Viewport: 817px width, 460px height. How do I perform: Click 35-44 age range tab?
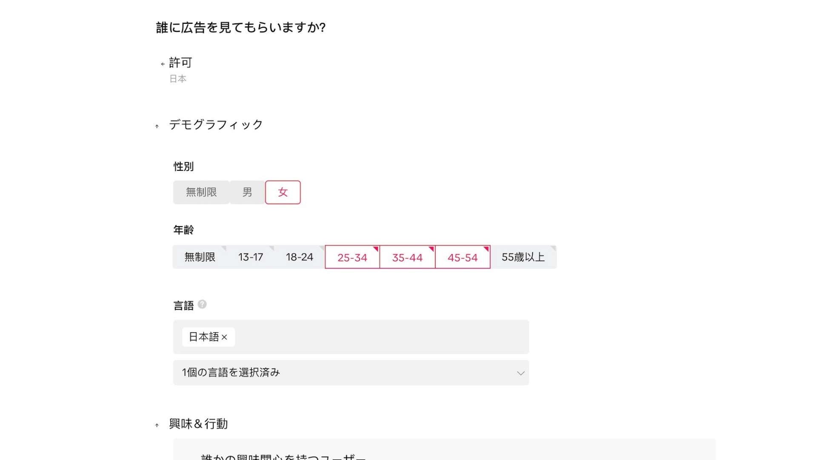pyautogui.click(x=407, y=257)
